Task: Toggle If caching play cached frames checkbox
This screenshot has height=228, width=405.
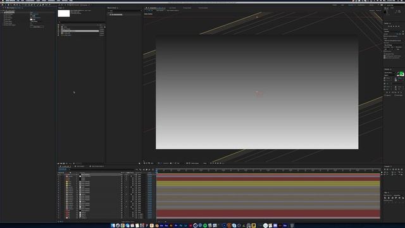Action: coord(385,56)
